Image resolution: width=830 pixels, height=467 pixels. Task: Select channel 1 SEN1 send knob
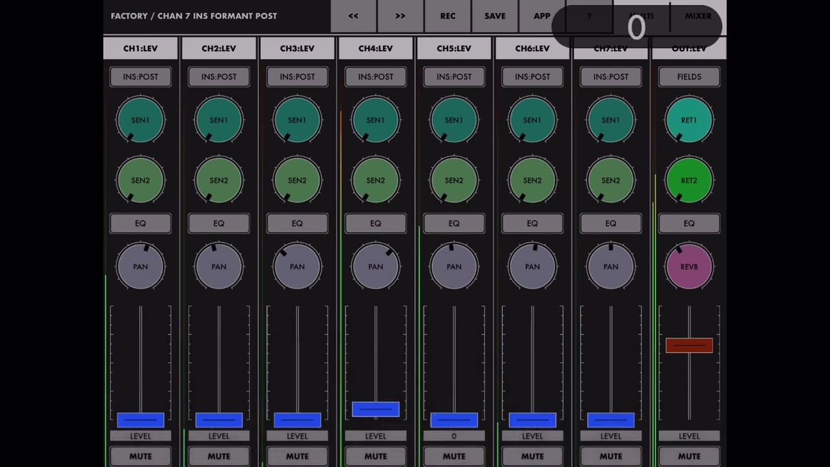pyautogui.click(x=140, y=120)
